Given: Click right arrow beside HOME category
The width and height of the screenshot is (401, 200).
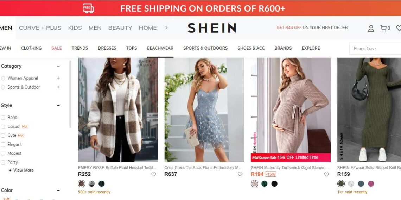Looking at the screenshot, I should click(x=166, y=28).
